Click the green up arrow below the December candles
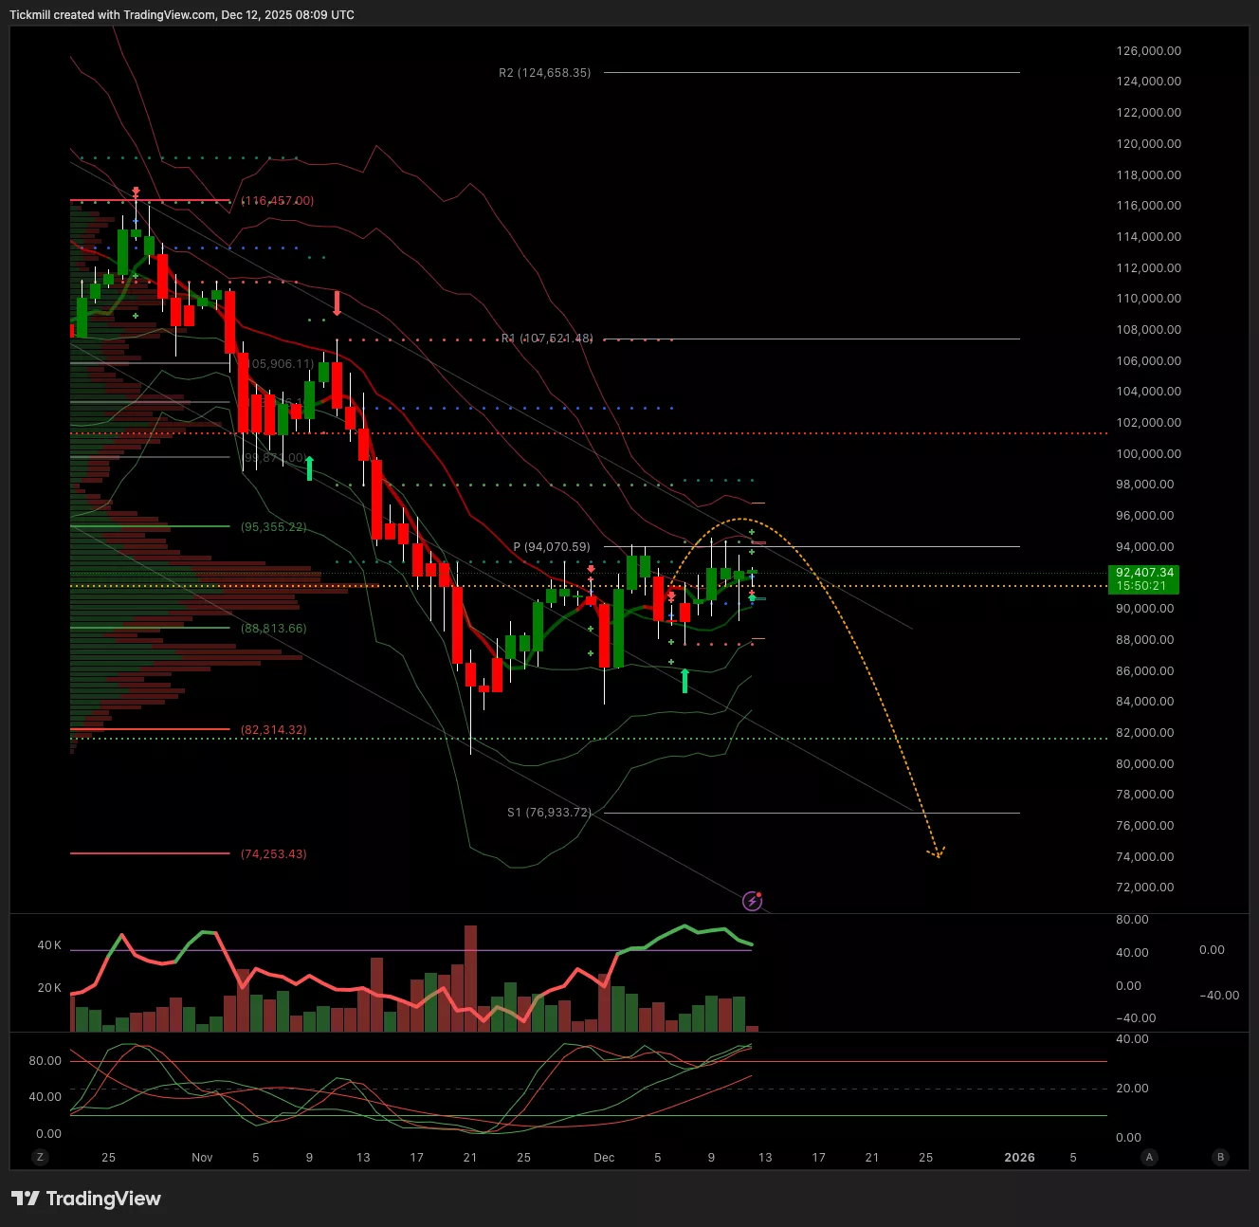 (685, 680)
